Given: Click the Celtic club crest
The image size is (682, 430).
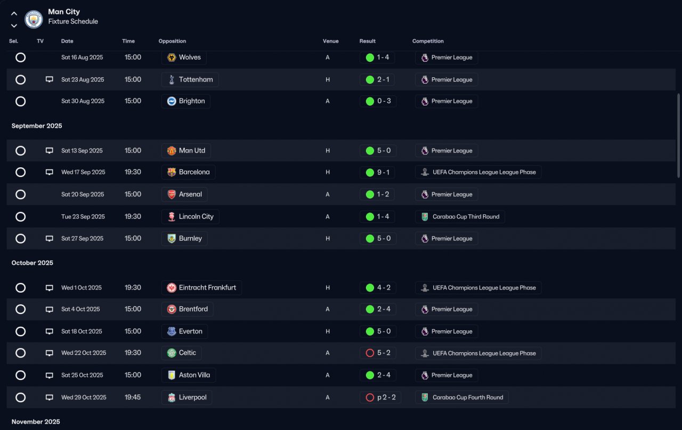Looking at the screenshot, I should tap(172, 353).
